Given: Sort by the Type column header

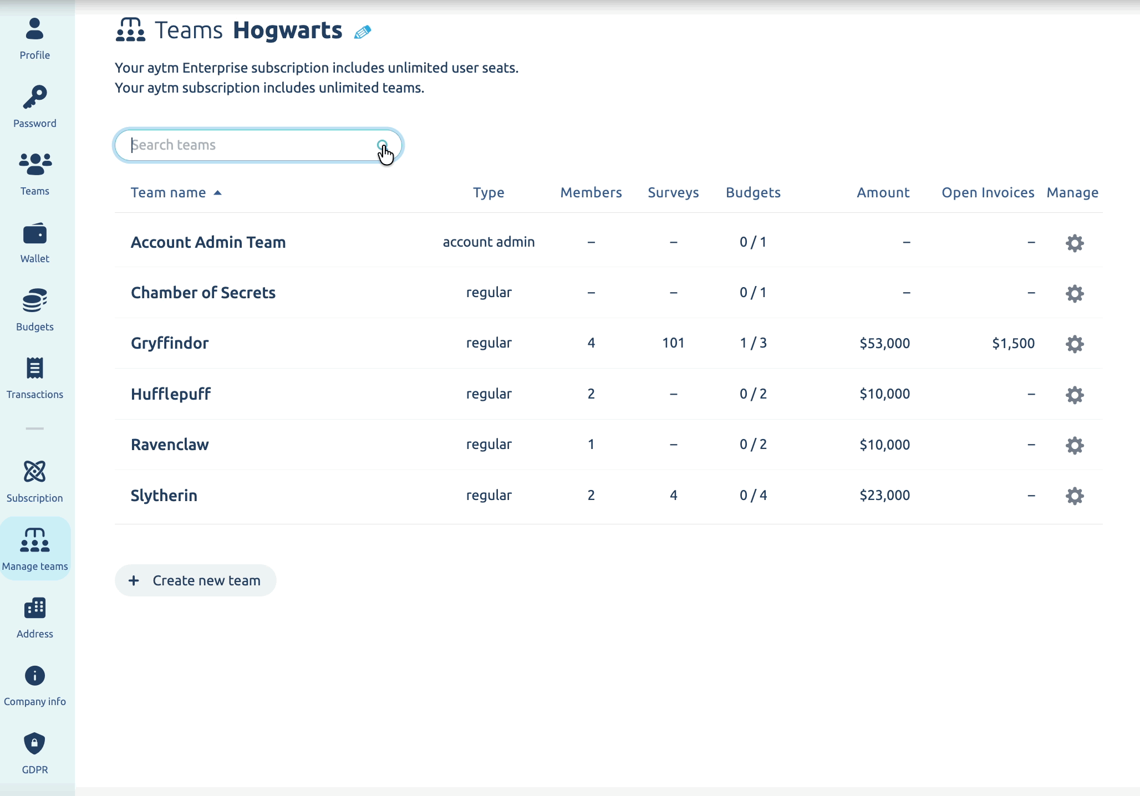Looking at the screenshot, I should point(488,193).
